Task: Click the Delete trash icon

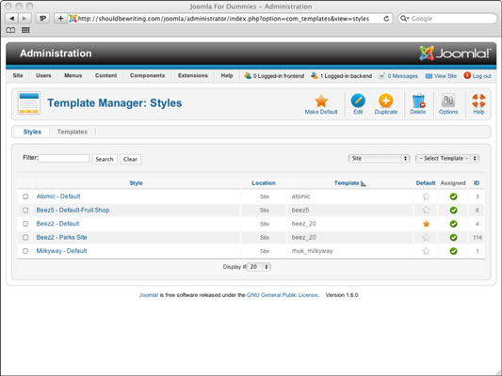Action: 418,101
